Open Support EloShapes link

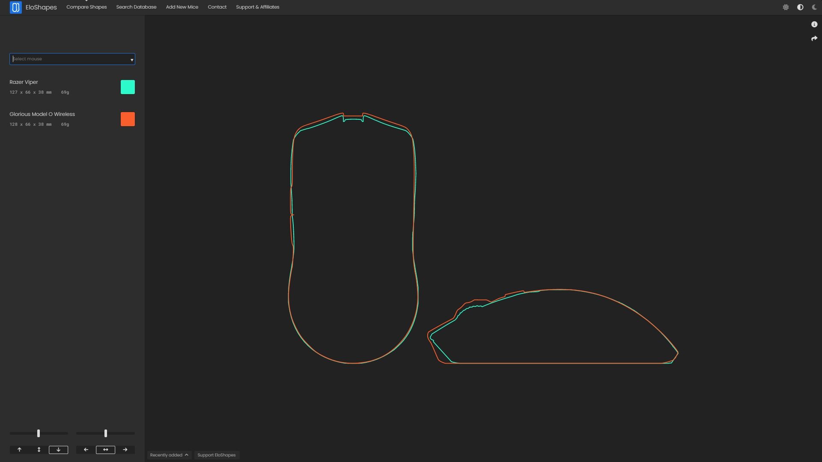tap(216, 455)
